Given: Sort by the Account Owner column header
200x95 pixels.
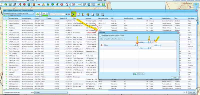Looking at the screenshot, I should (27, 18).
